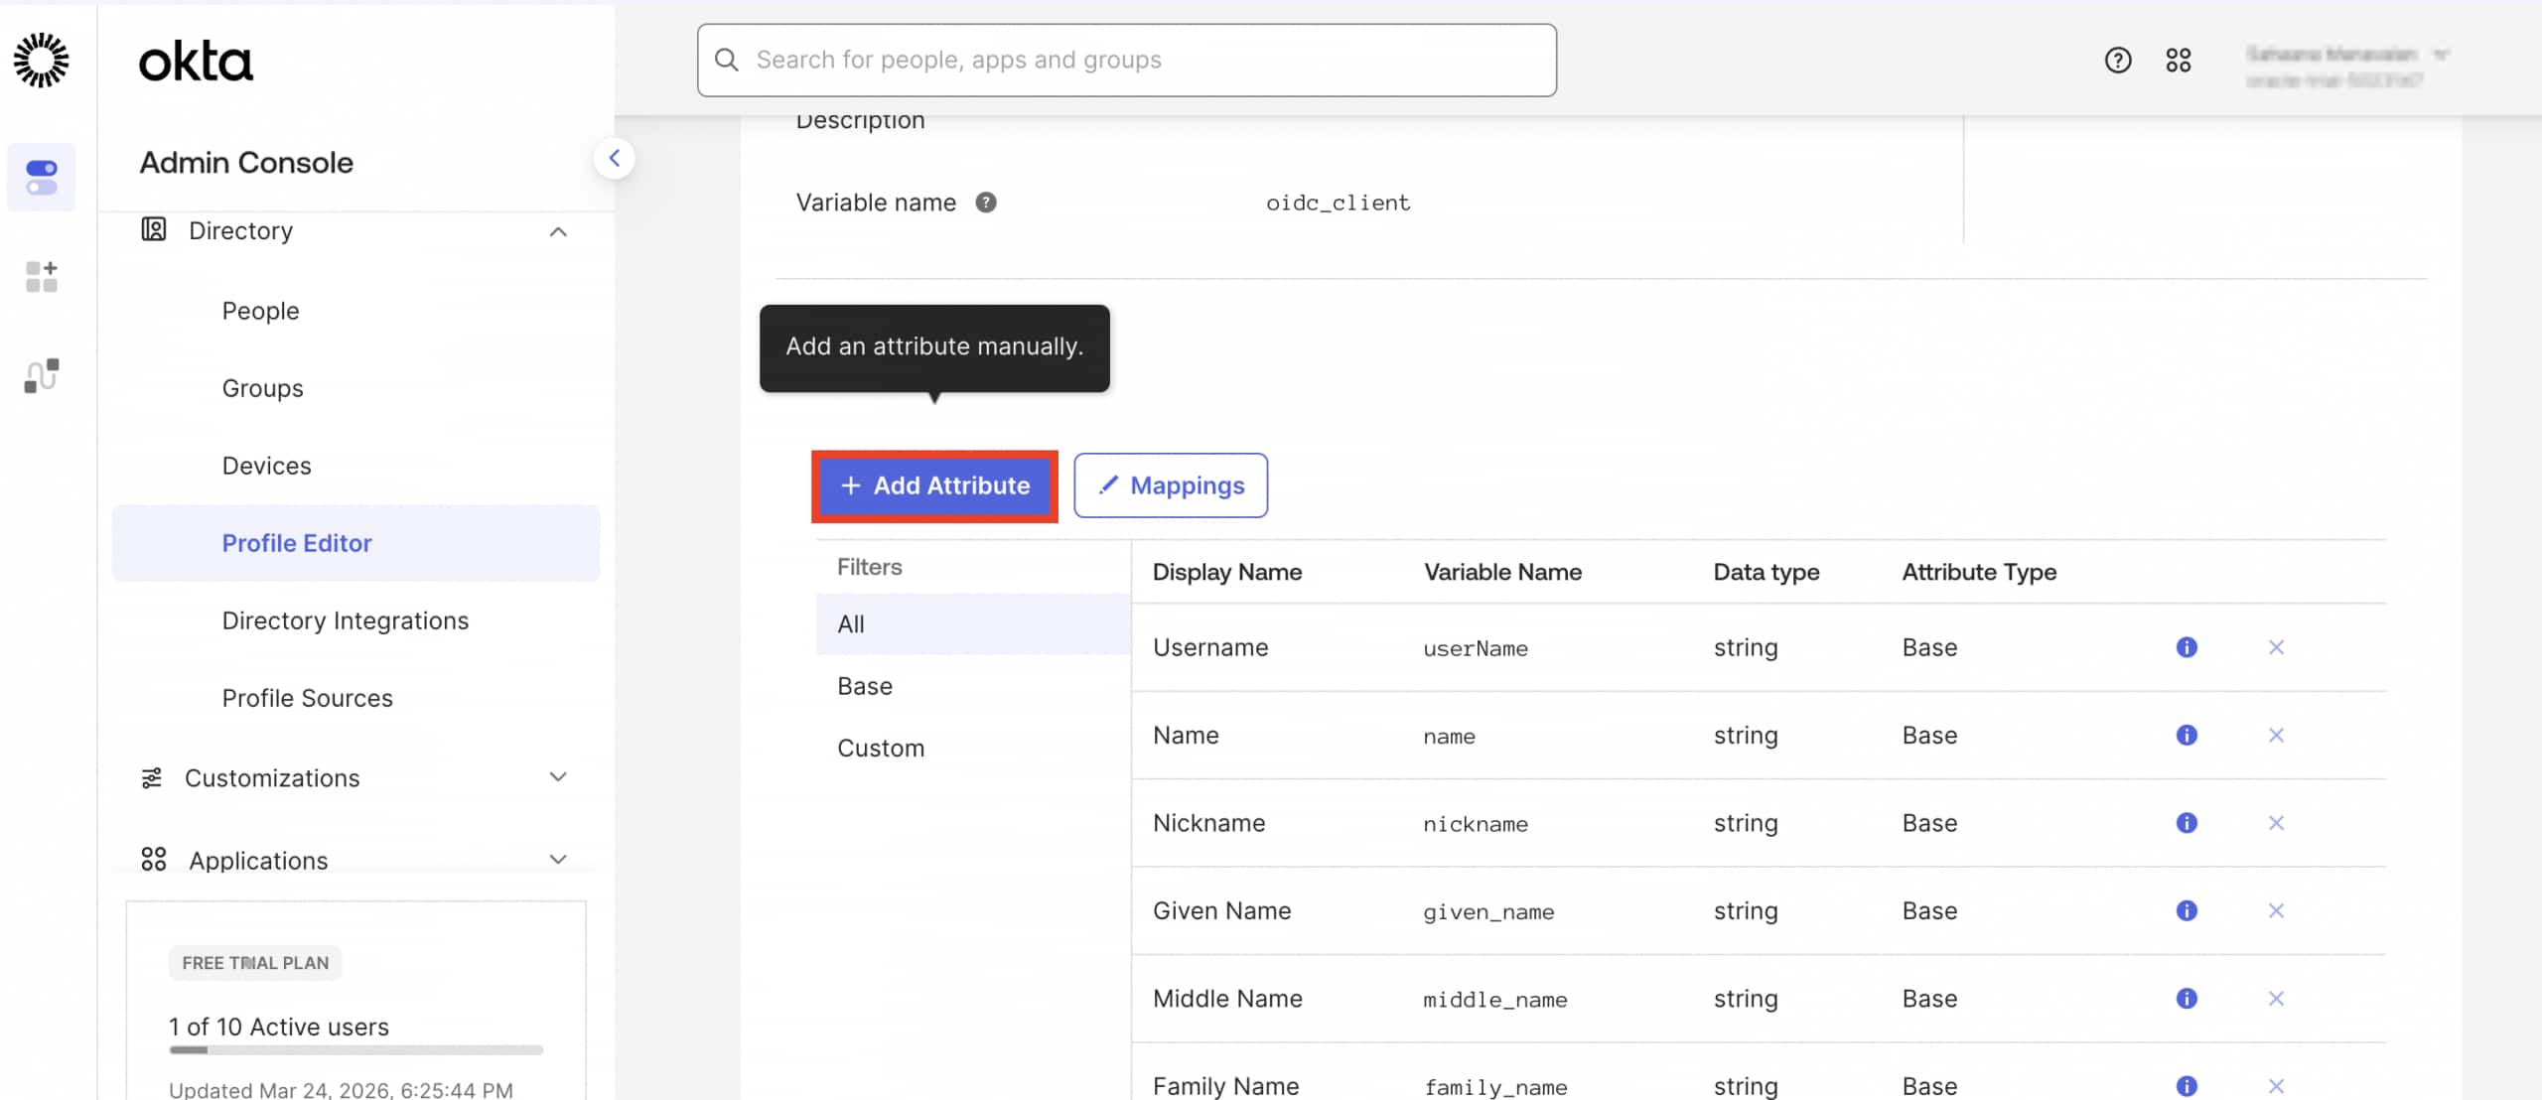Screen dimensions: 2542x1100
Task: Open the apps grid icon in header
Action: (2178, 61)
